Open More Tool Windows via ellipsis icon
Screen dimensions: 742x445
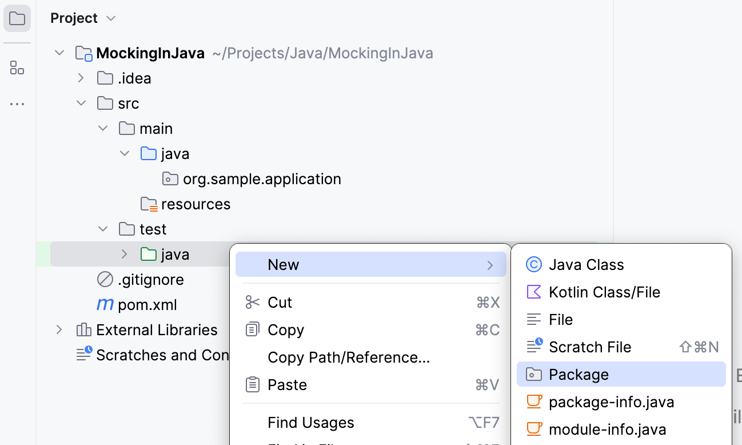(17, 104)
